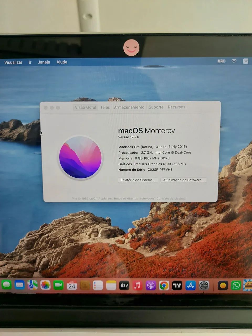
Task: Click the zoom button of About window
Action: tap(58, 108)
